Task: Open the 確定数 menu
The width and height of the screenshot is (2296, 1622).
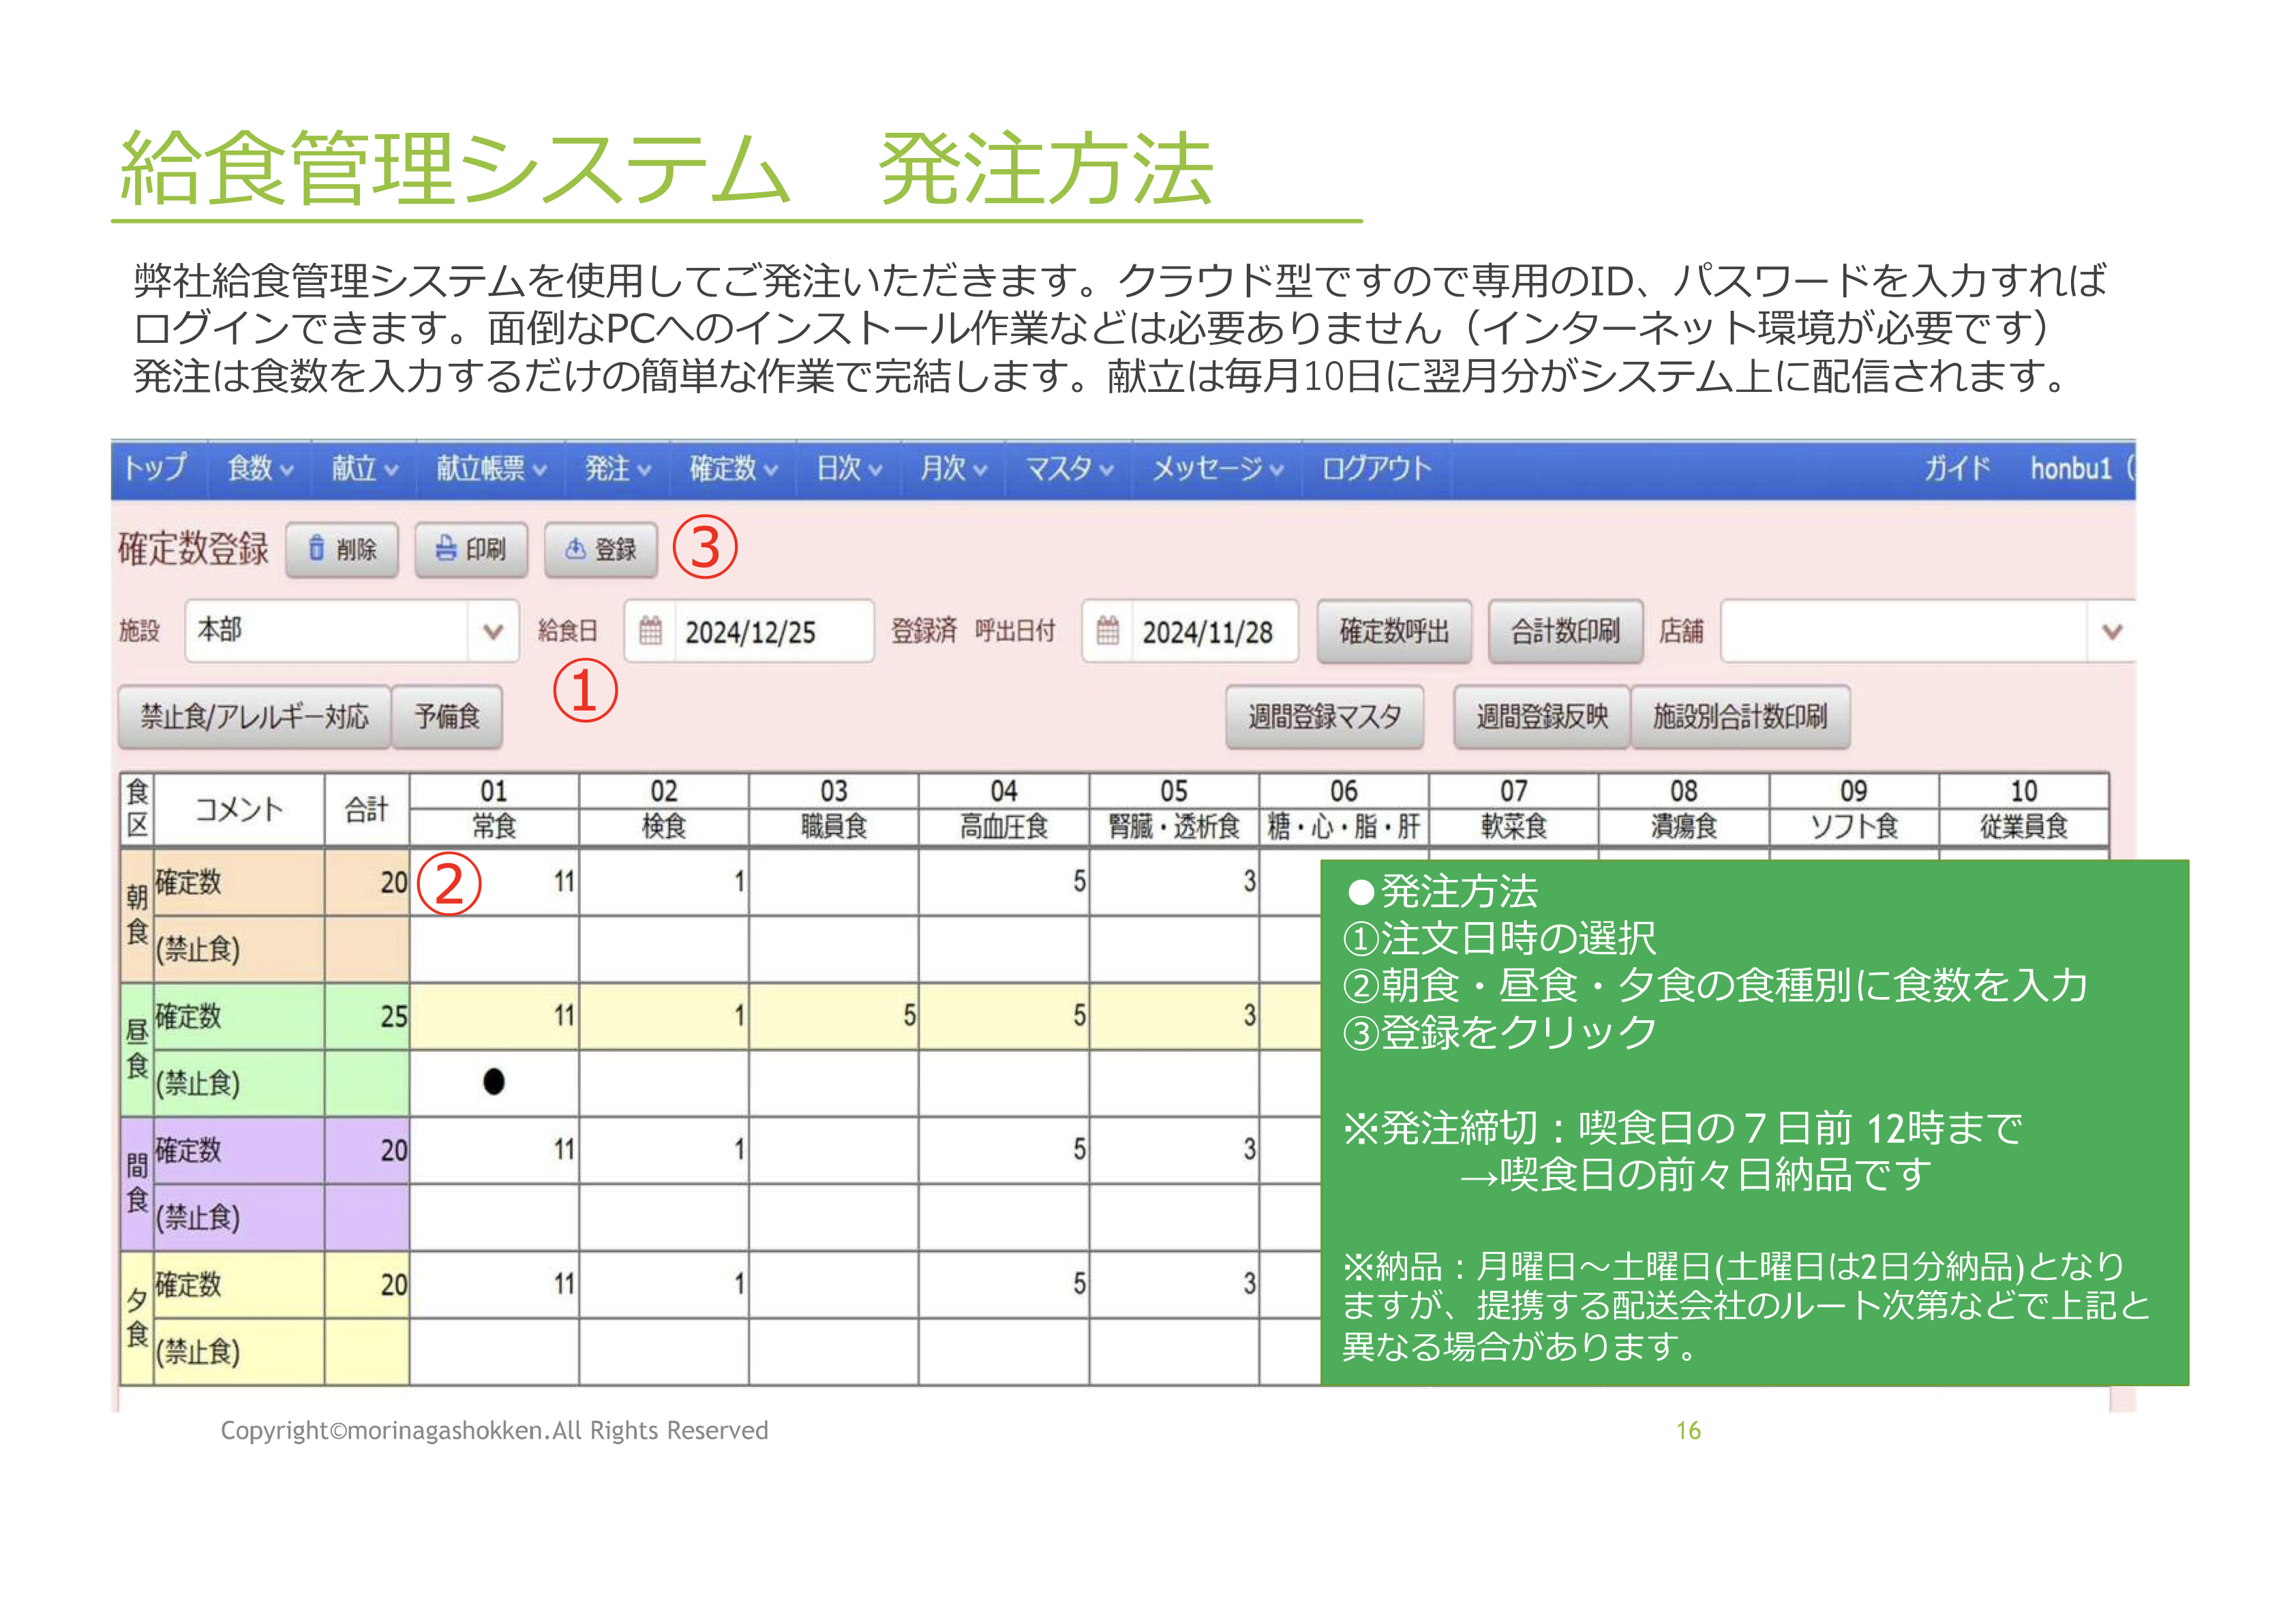Action: pos(733,468)
